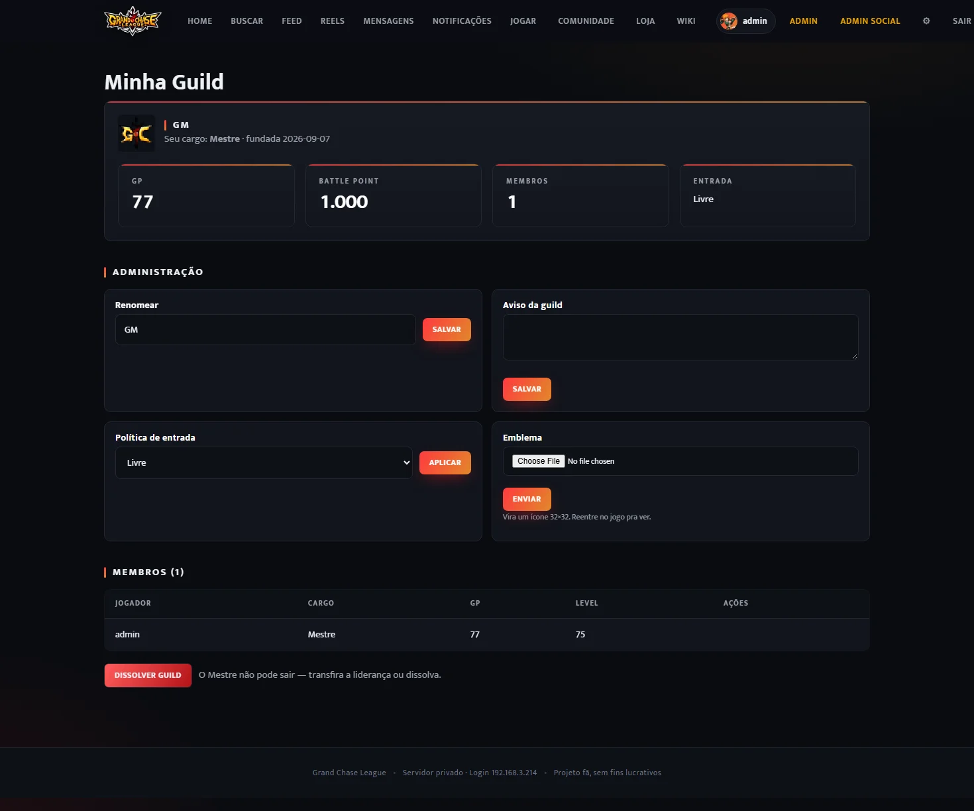The width and height of the screenshot is (974, 811).
Task: Open the NOTIFICAÇÕES nav link
Action: pos(462,21)
